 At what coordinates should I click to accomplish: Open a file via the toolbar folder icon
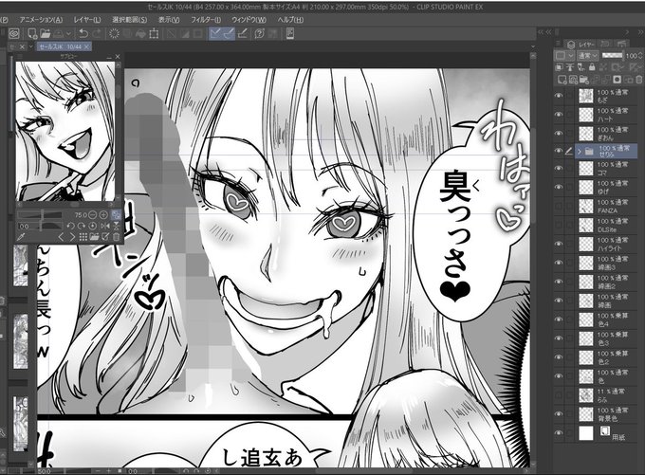[46, 34]
